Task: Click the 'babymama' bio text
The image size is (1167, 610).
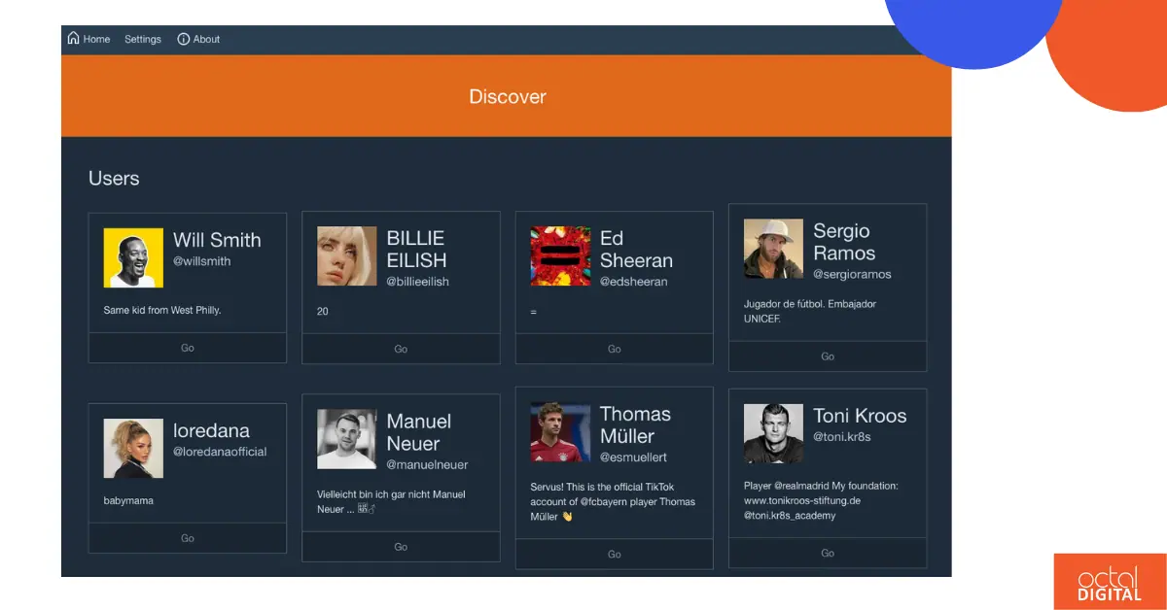Action: 128,501
